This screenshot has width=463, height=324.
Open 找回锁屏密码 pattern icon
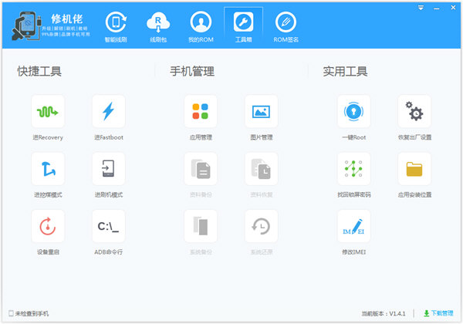coord(353,169)
